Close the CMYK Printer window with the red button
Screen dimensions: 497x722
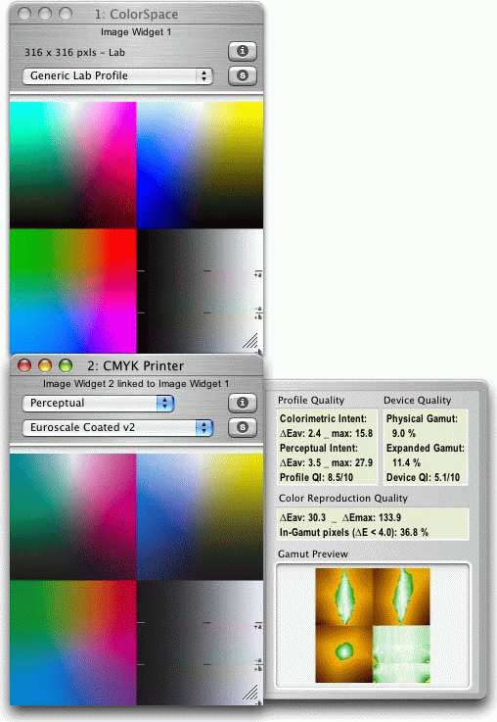pyautogui.click(x=24, y=365)
